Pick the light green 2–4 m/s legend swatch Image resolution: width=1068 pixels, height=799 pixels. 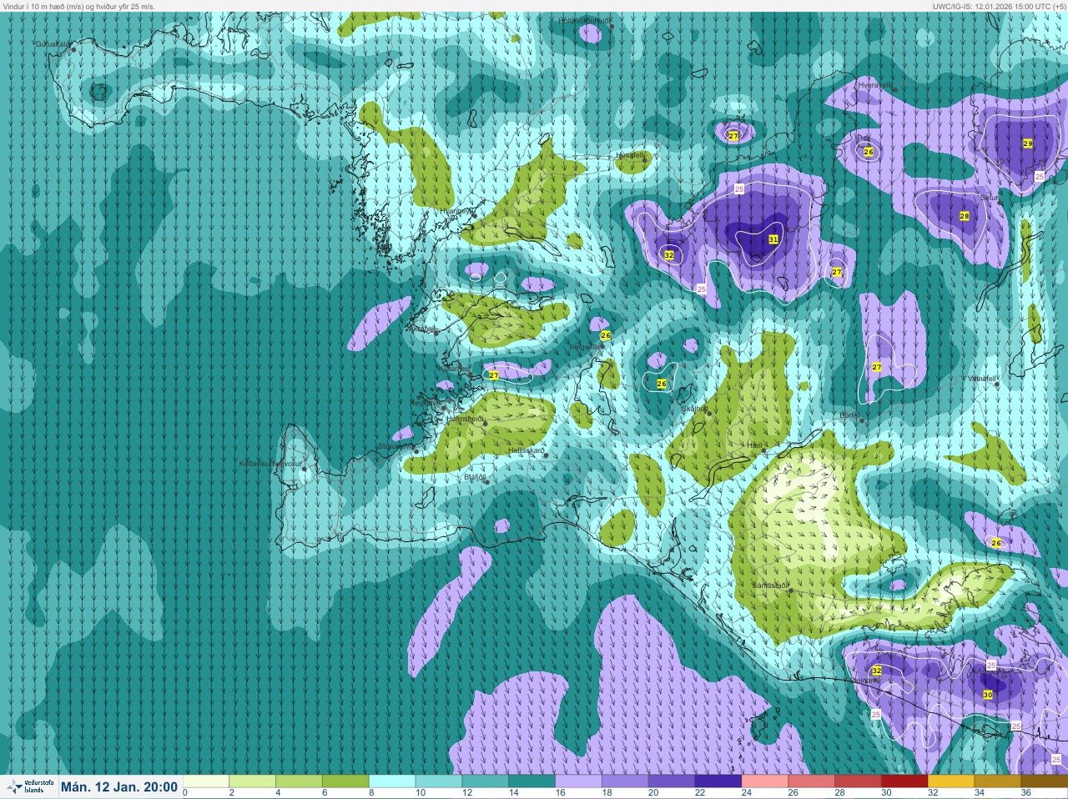tap(253, 781)
